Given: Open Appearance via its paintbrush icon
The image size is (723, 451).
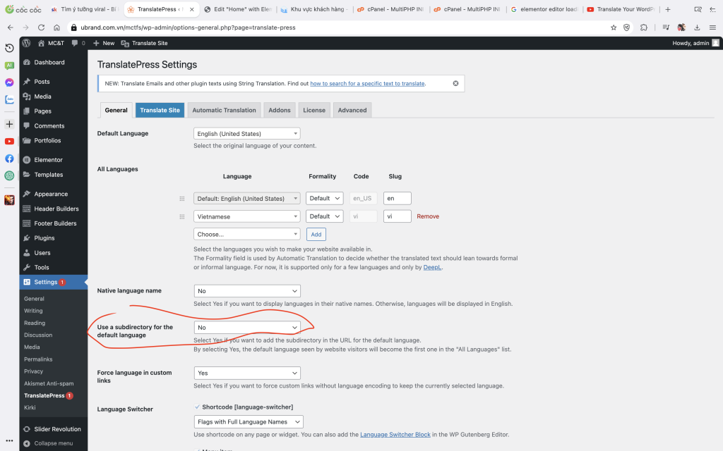Looking at the screenshot, I should [25, 193].
